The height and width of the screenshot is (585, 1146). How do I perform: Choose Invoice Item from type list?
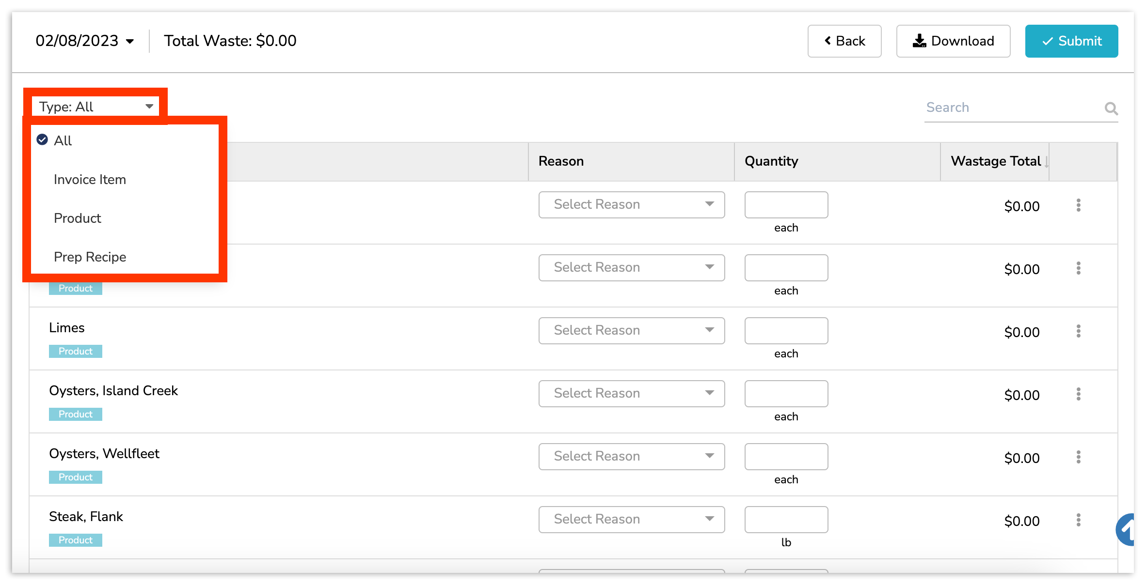click(90, 180)
